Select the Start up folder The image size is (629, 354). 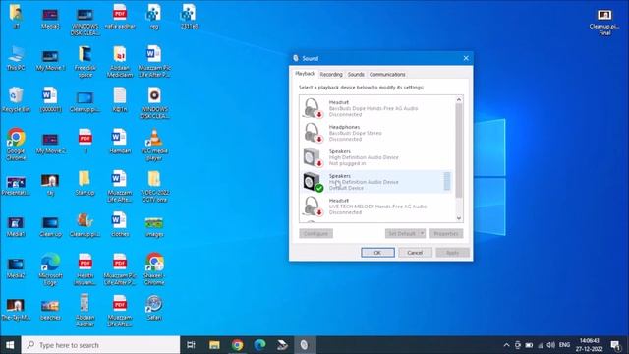(x=86, y=184)
